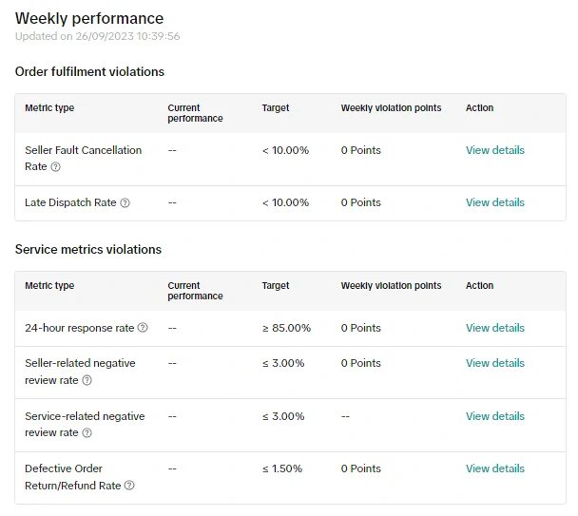The image size is (578, 516).
Task: Click the Late Dispatch Rate metric label
Action: click(70, 202)
